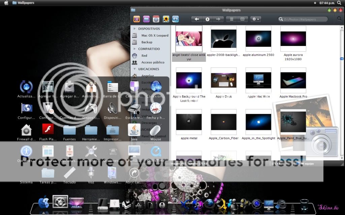
Task: Click the back navigation arrow button
Action: [x=197, y=19]
